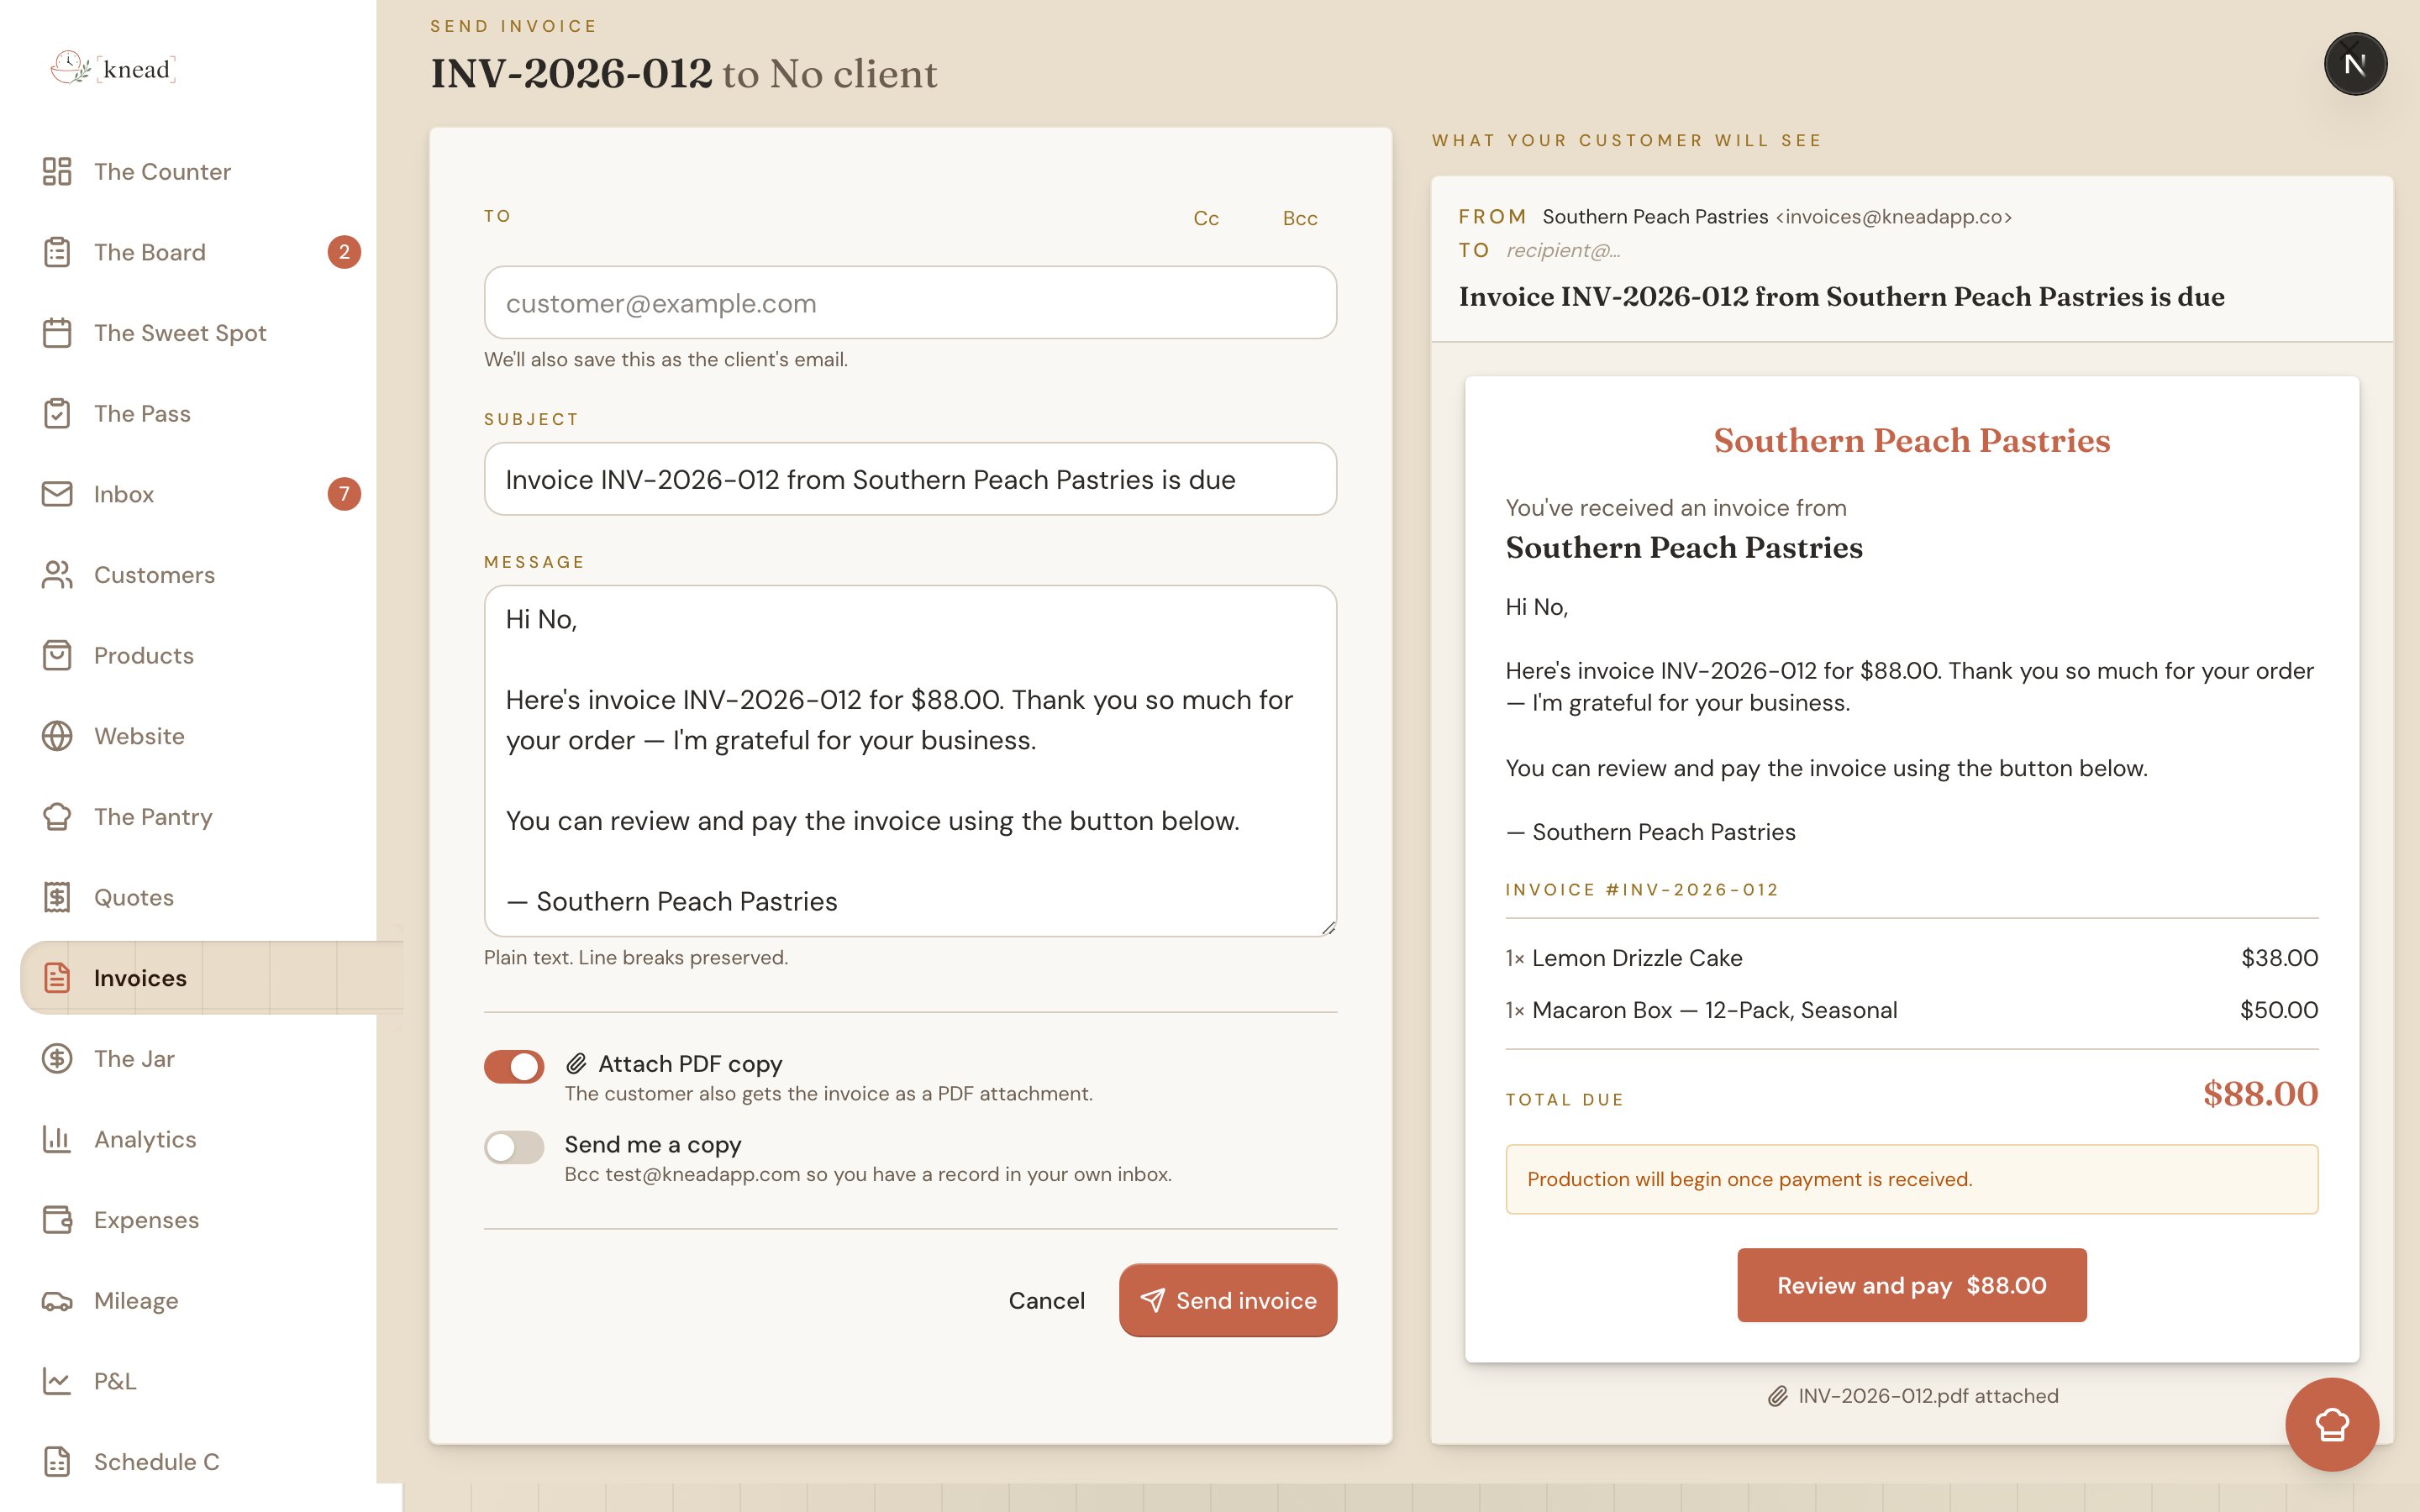The height and width of the screenshot is (1512, 2420).
Task: Click the production begins after payment notice
Action: 1911,1179
